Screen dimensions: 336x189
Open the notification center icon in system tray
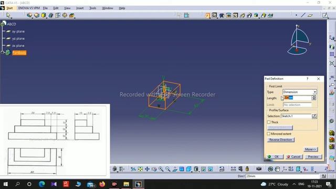(328, 184)
